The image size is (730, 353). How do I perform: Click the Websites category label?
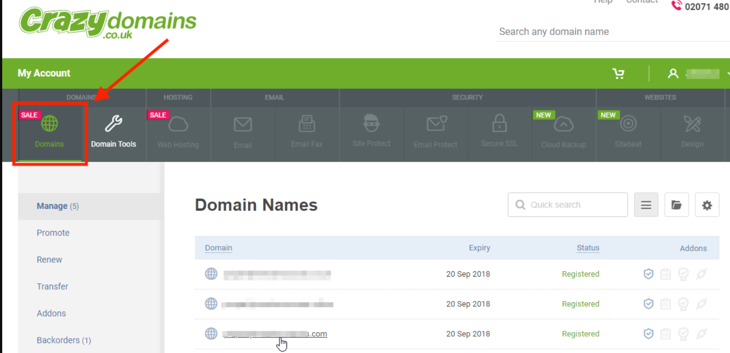[660, 97]
